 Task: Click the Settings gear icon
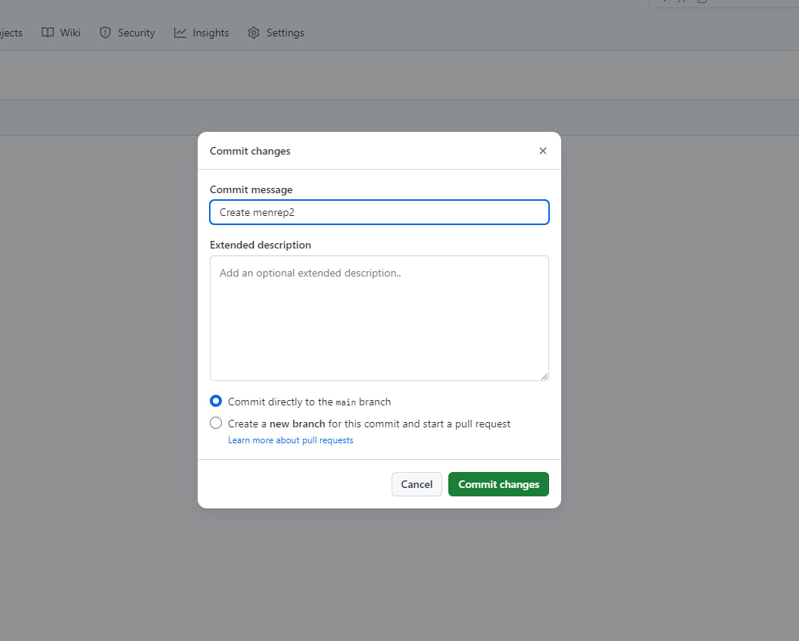pos(254,33)
